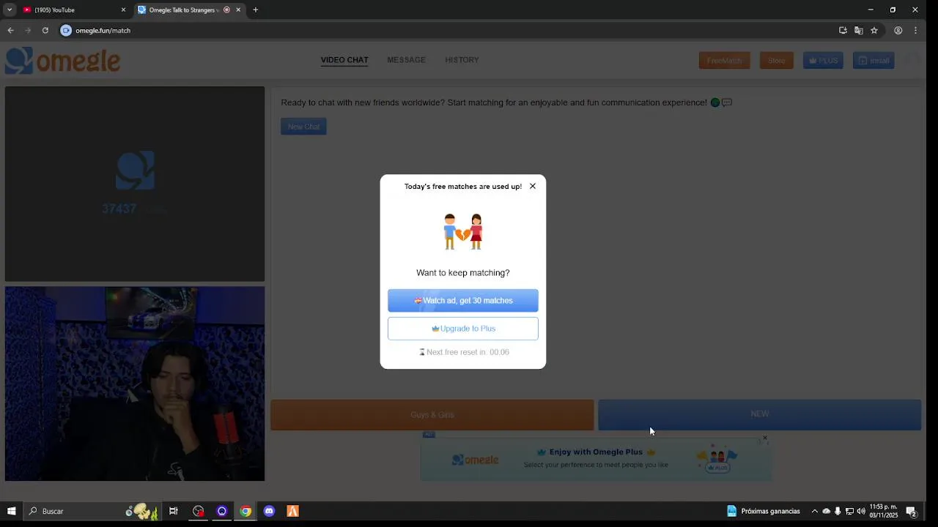The height and width of the screenshot is (527, 938).
Task: Open the tab search dropdown arrow
Action: point(9,10)
